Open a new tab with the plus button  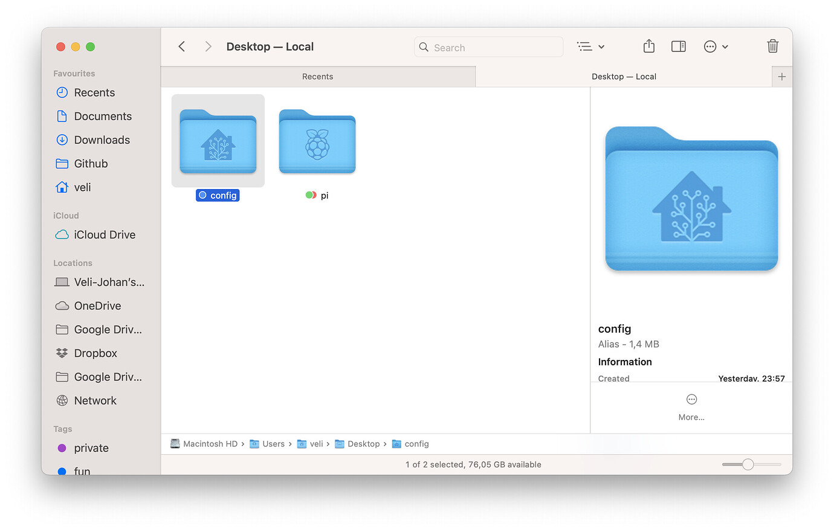coord(782,76)
